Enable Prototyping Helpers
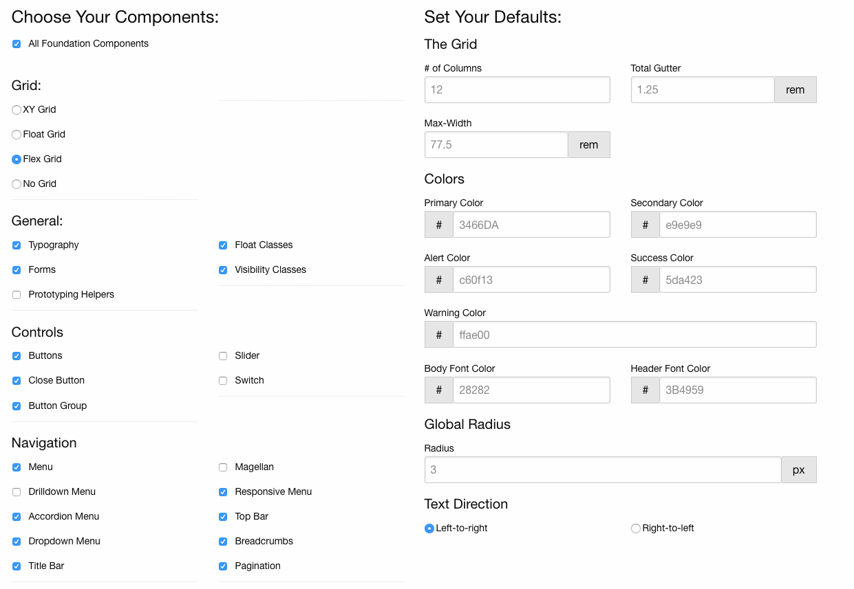 tap(16, 294)
